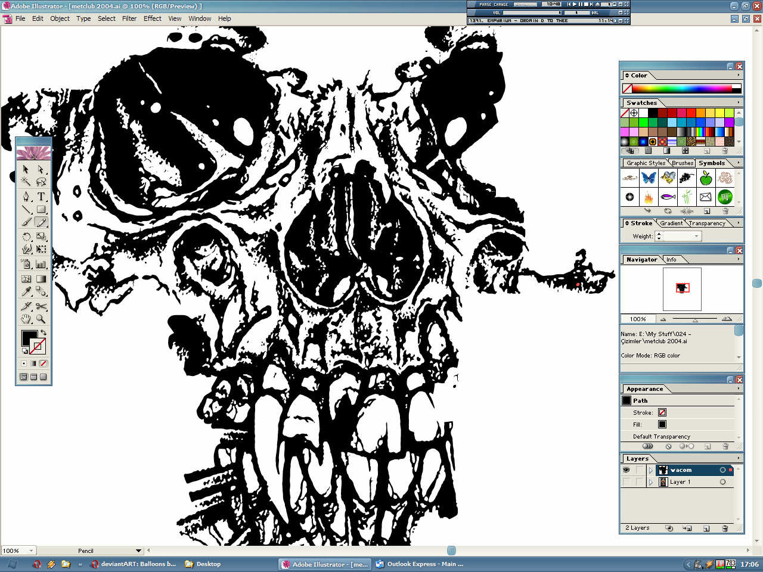Show gradient swatches button
Screen dimensions: 763x572
point(666,151)
